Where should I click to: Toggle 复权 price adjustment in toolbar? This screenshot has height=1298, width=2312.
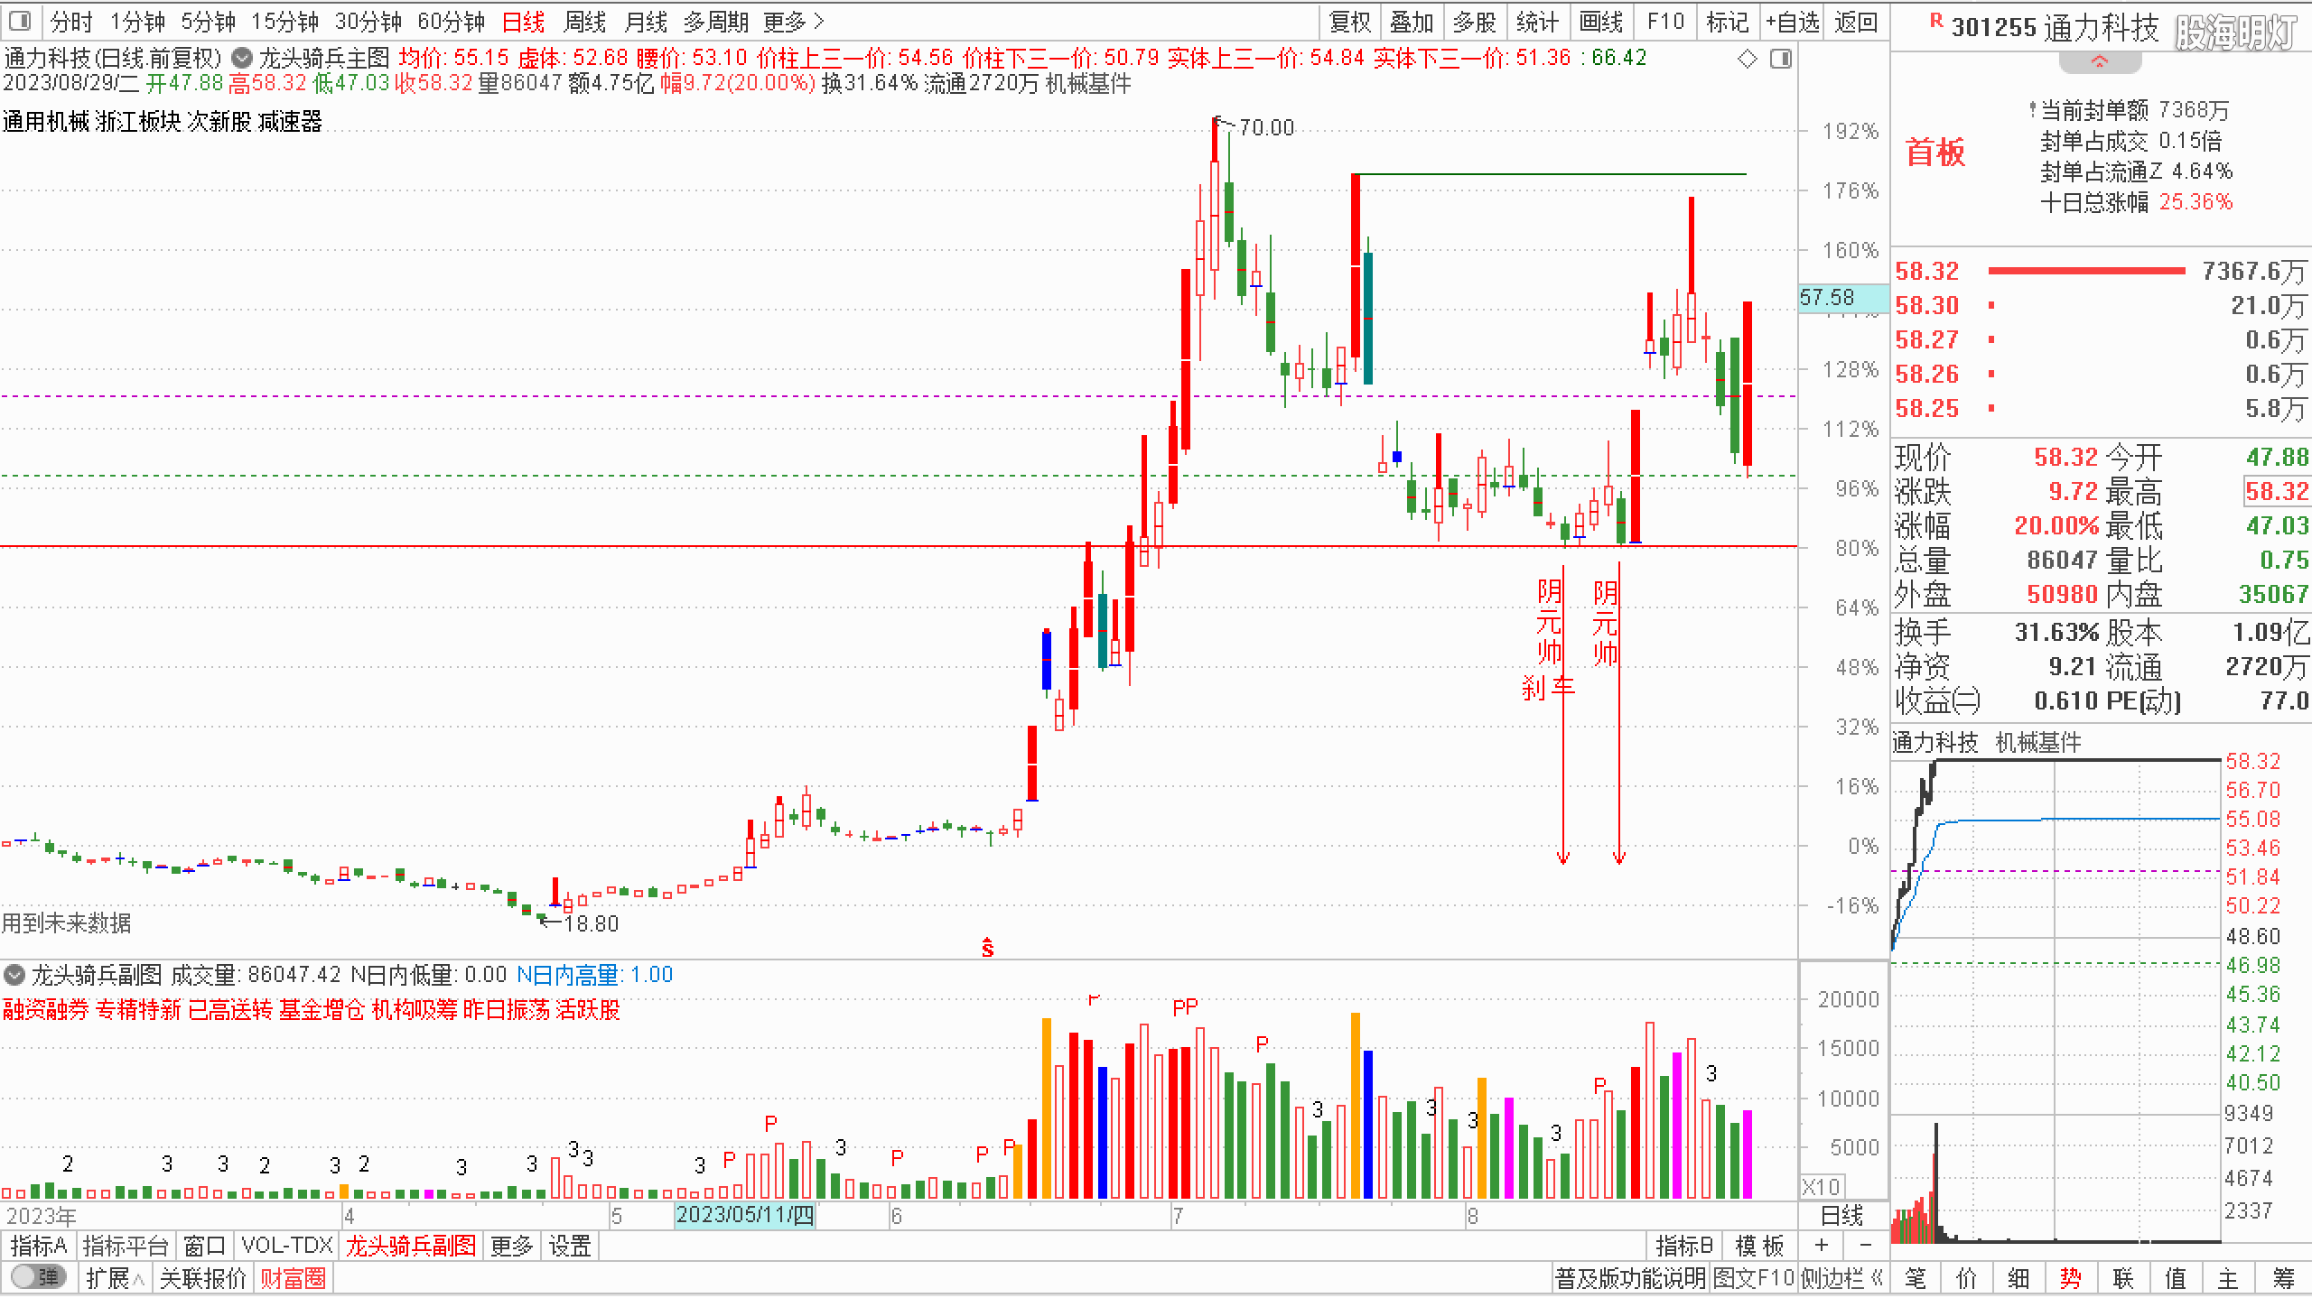(1350, 21)
